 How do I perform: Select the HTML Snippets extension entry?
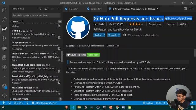click(x=36, y=34)
